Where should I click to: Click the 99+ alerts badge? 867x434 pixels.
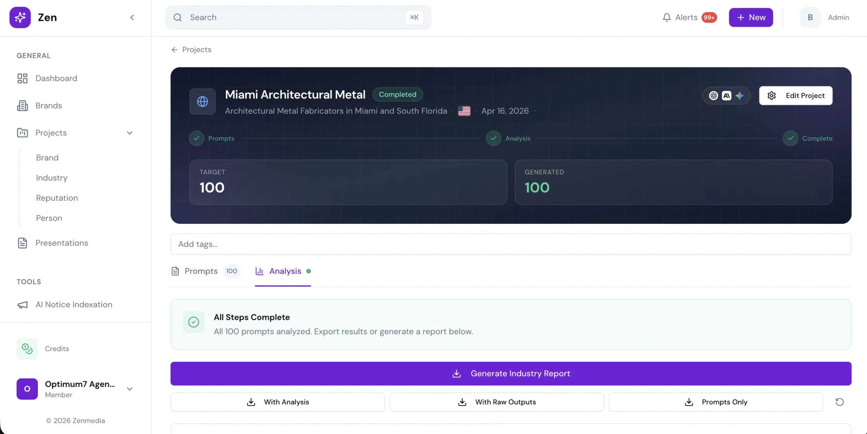click(709, 17)
